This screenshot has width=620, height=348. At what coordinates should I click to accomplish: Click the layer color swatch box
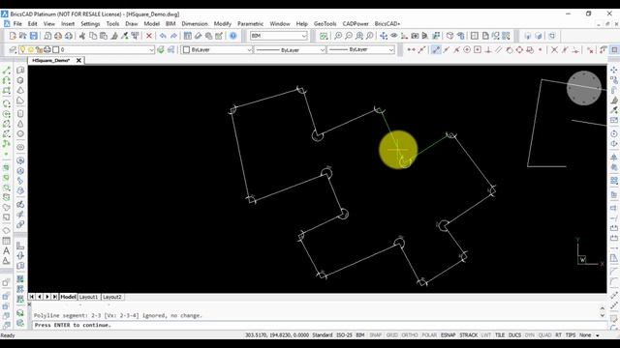[x=56, y=49]
